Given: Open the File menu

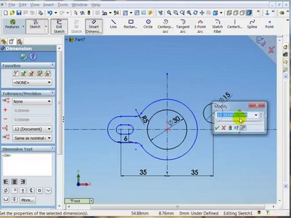Looking at the screenshot, I should [x=12, y=5].
